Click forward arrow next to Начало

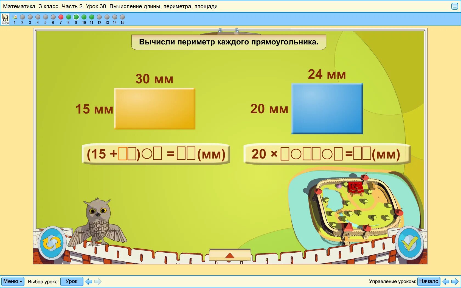pyautogui.click(x=455, y=281)
